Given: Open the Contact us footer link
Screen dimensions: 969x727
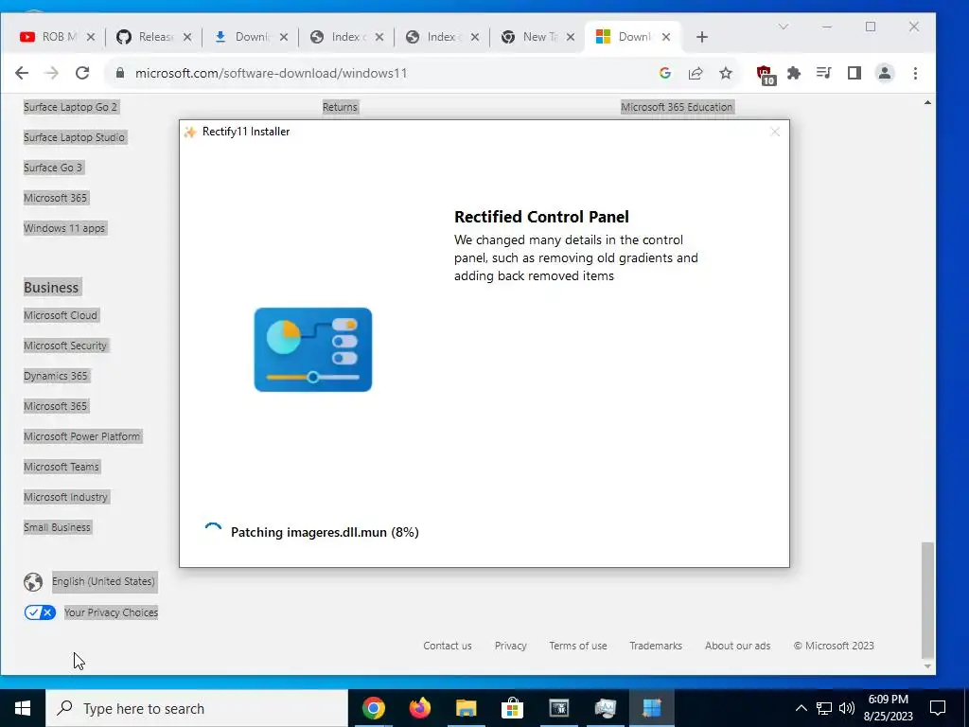Looking at the screenshot, I should (x=448, y=646).
